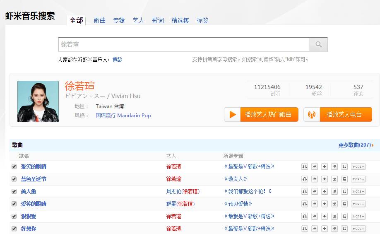Click the 537 评论 comment count
Screen dimensions: 380x234
click(358, 90)
